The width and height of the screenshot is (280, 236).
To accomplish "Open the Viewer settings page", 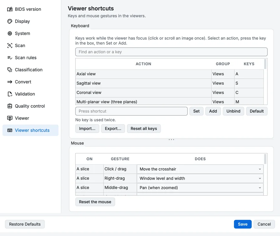I will click(30, 118).
